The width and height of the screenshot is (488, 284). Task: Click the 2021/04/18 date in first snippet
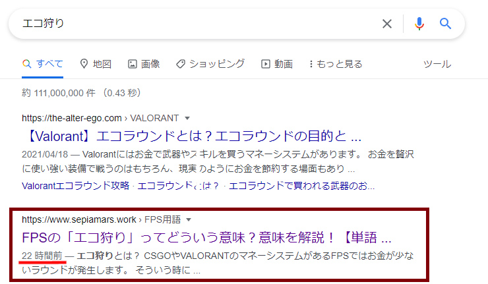[45, 154]
